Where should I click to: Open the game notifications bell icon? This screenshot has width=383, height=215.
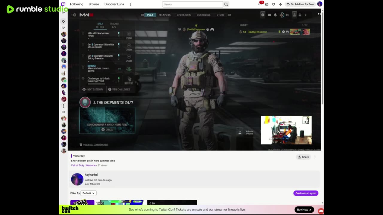(x=275, y=15)
